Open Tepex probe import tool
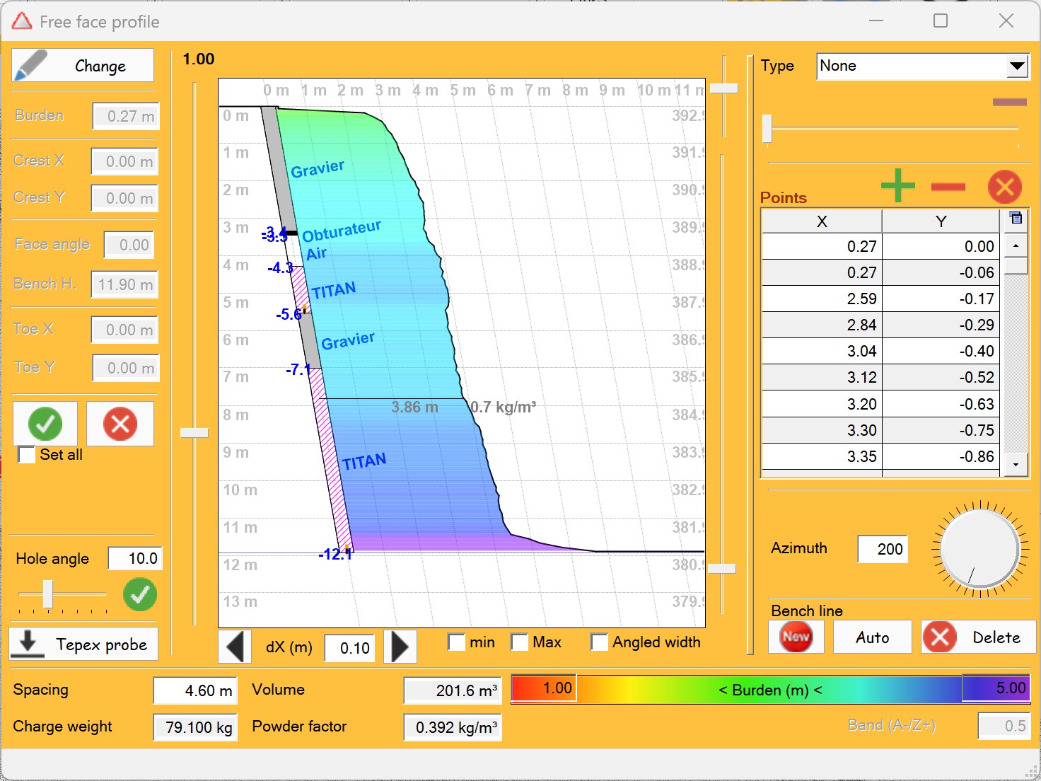The image size is (1041, 781). click(x=83, y=644)
